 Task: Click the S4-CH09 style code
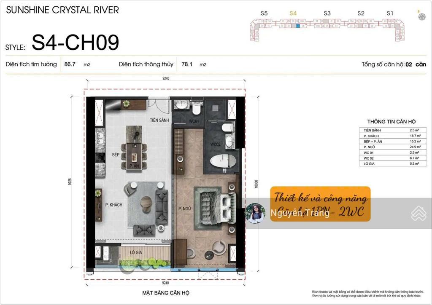76,43
